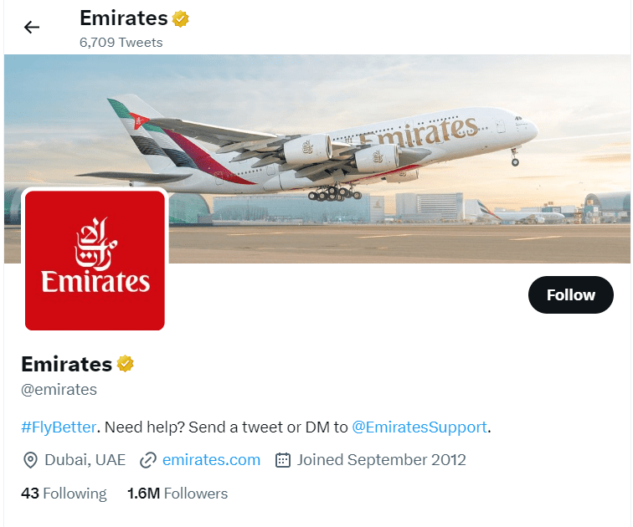View the 43 Following list
The width and height of the screenshot is (633, 527).
64,494
